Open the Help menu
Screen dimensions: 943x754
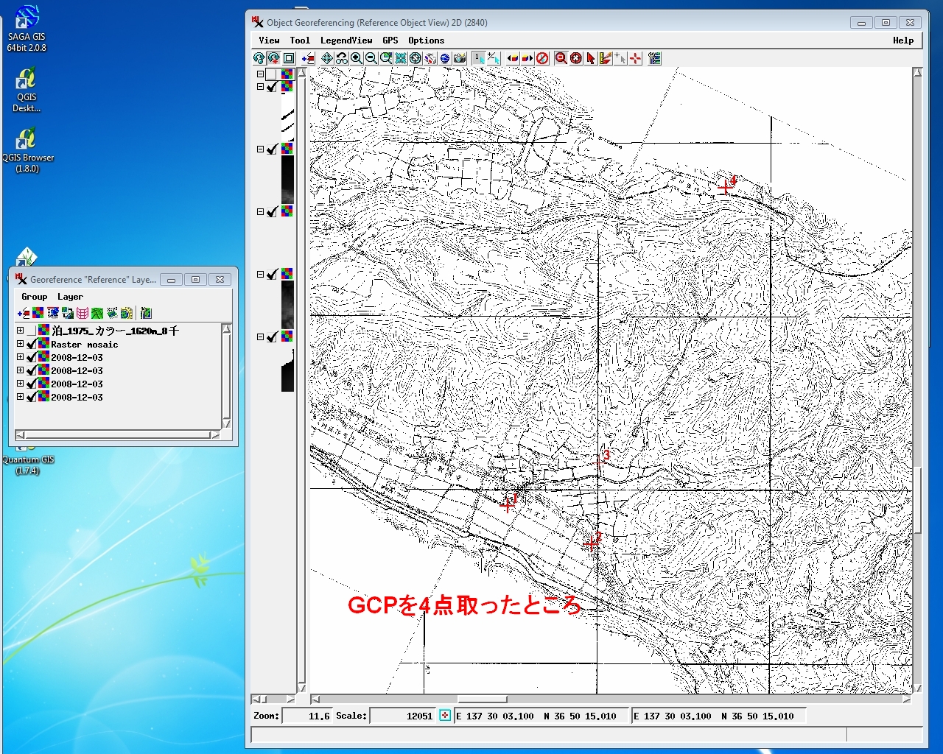click(902, 40)
